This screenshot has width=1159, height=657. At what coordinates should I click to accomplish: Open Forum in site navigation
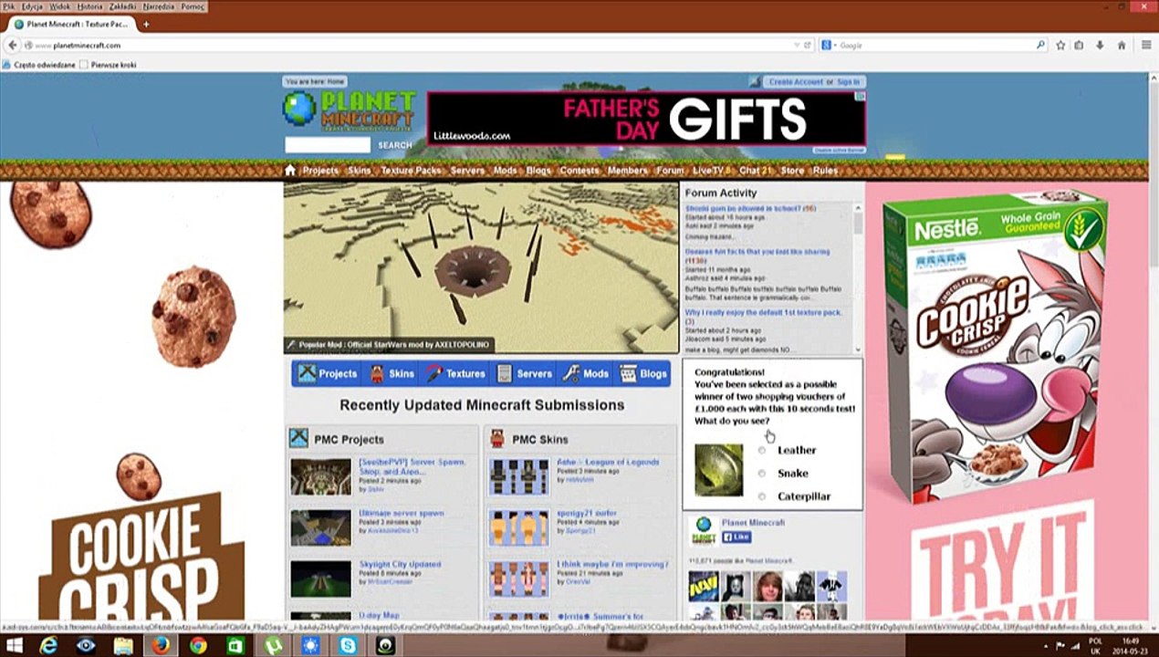coord(670,171)
